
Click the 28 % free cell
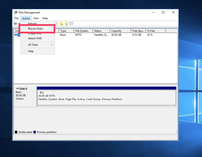click(150, 35)
